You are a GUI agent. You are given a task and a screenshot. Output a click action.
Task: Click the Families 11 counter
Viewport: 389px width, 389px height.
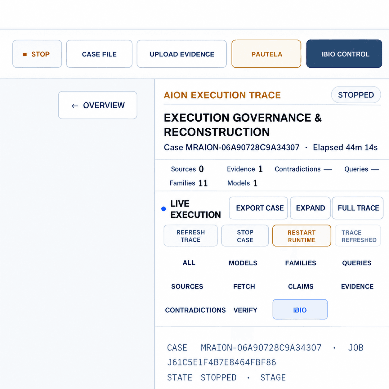[189, 183]
